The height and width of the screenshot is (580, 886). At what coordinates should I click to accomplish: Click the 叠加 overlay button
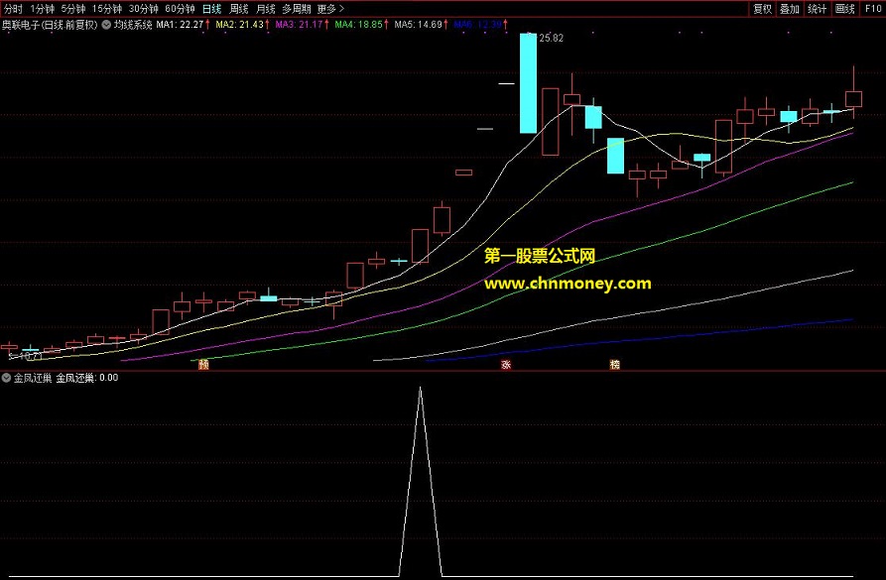790,9
